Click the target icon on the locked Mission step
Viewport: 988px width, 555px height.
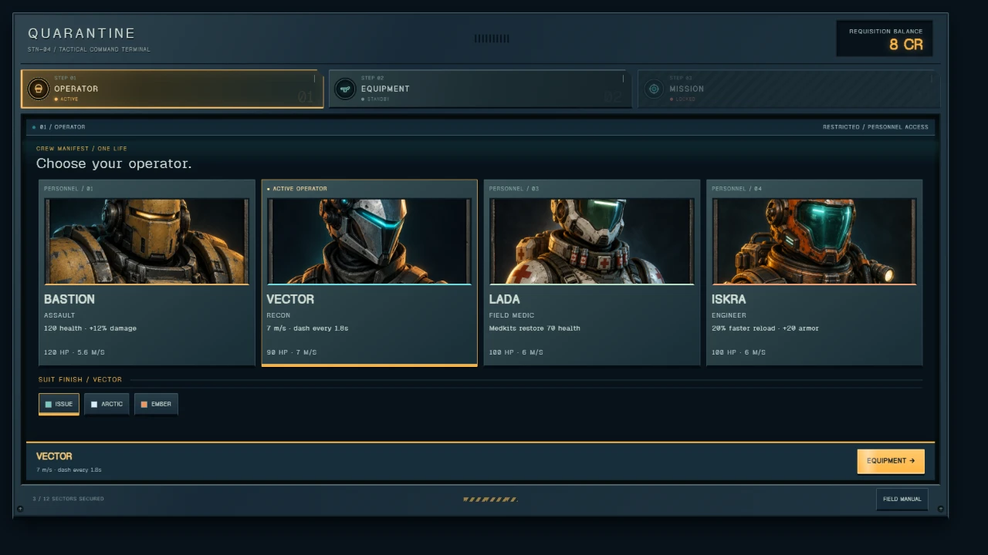[x=654, y=89]
